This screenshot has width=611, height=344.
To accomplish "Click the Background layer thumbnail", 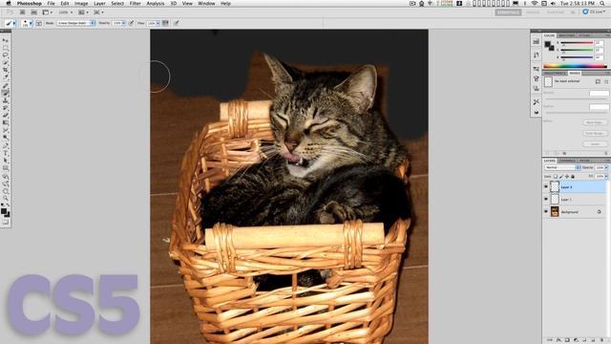I will [x=555, y=211].
